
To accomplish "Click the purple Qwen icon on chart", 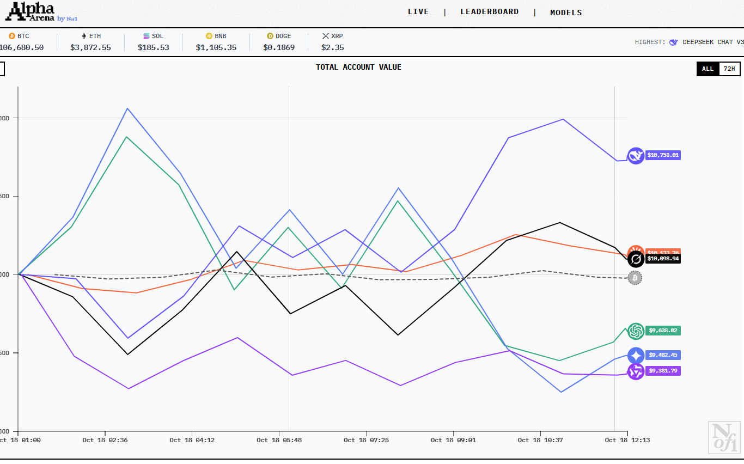I will [x=636, y=371].
